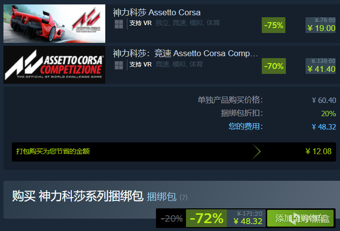Click the 添加至购物车 button

(300, 218)
